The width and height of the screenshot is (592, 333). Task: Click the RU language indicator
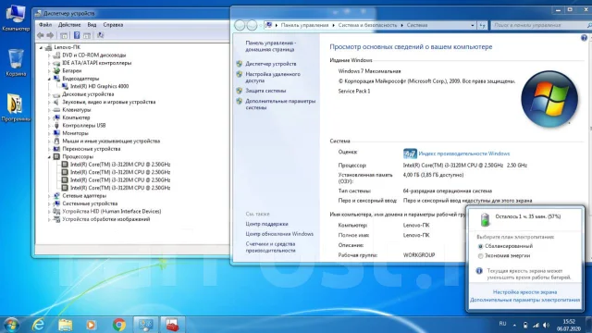(x=502, y=324)
